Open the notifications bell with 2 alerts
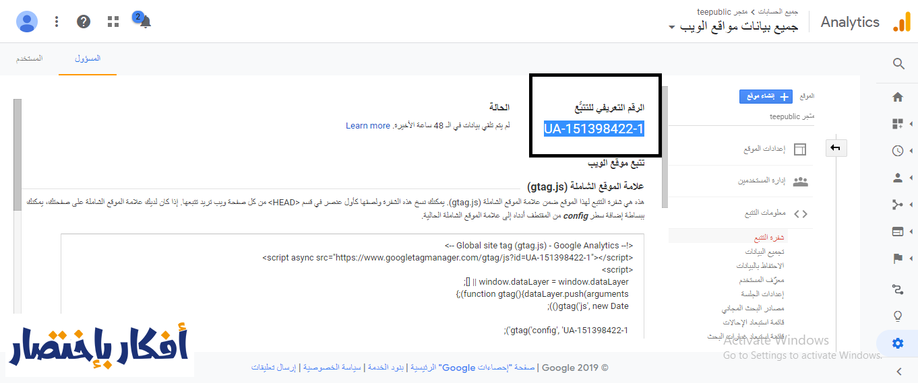This screenshot has width=918, height=383. (144, 22)
